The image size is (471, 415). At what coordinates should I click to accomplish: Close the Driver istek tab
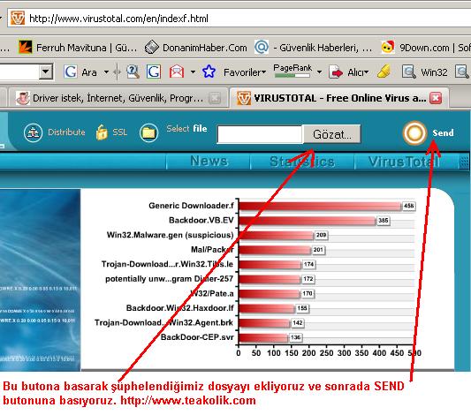215,98
